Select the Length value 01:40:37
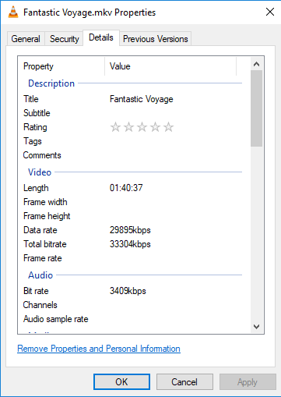The height and width of the screenshot is (397, 281). click(x=126, y=188)
